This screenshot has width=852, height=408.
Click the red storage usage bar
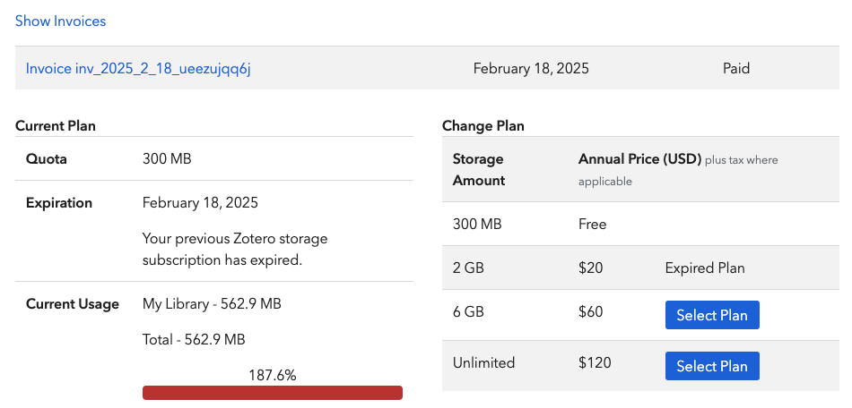click(272, 393)
